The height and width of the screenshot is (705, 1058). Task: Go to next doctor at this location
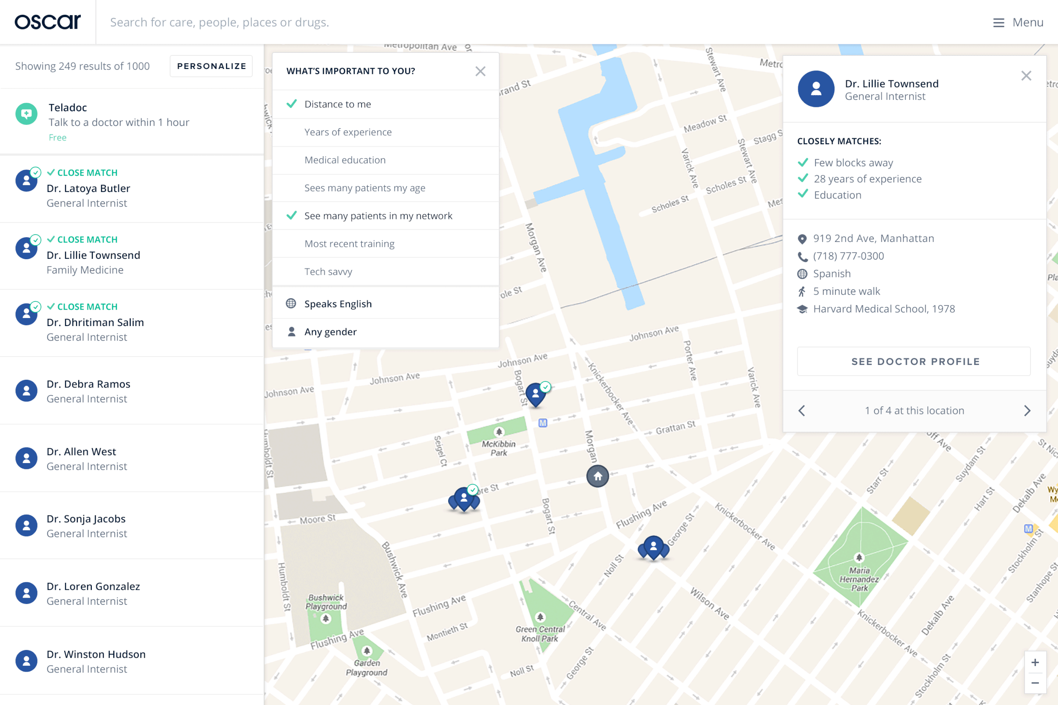pos(1027,411)
